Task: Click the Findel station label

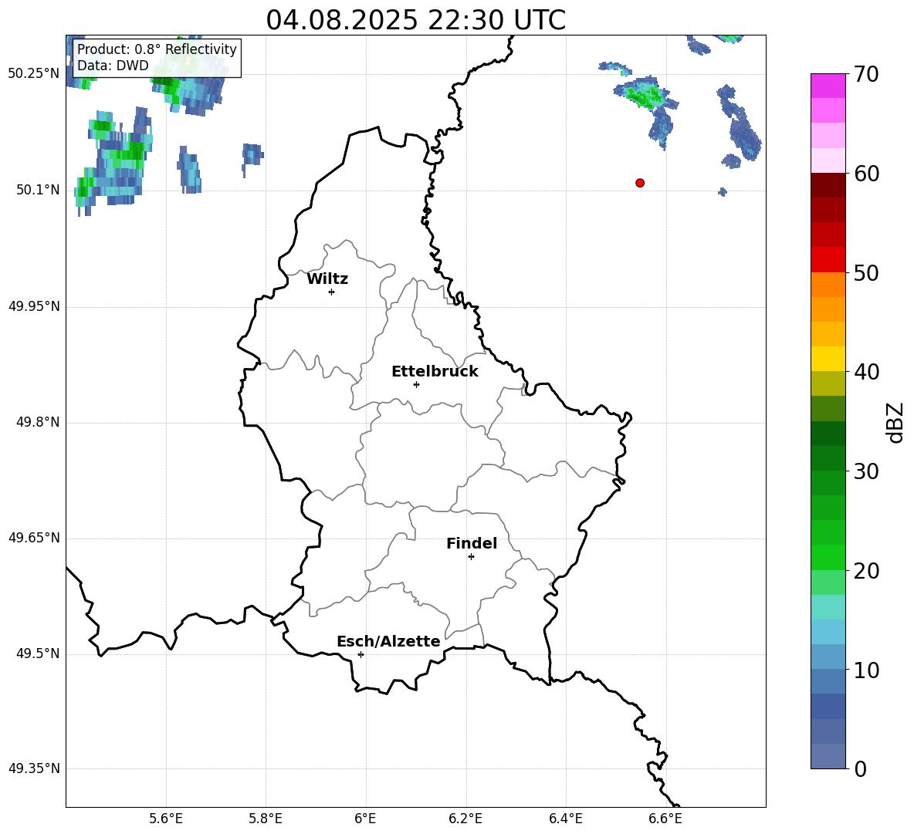Action: point(472,543)
